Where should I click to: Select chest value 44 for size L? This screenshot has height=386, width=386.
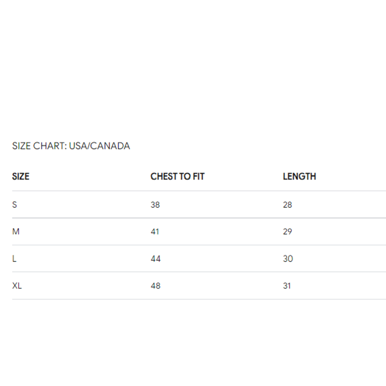pyautogui.click(x=156, y=259)
